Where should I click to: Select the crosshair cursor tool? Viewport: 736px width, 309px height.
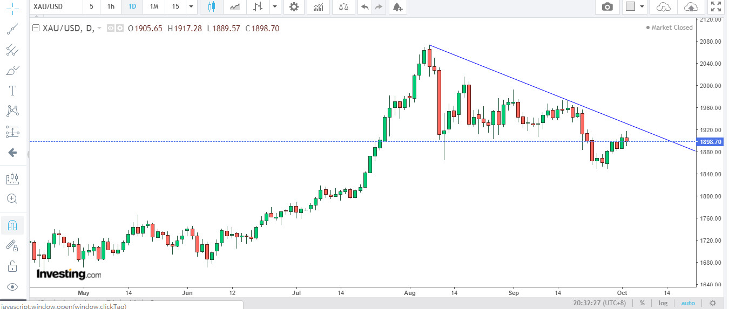(12, 9)
